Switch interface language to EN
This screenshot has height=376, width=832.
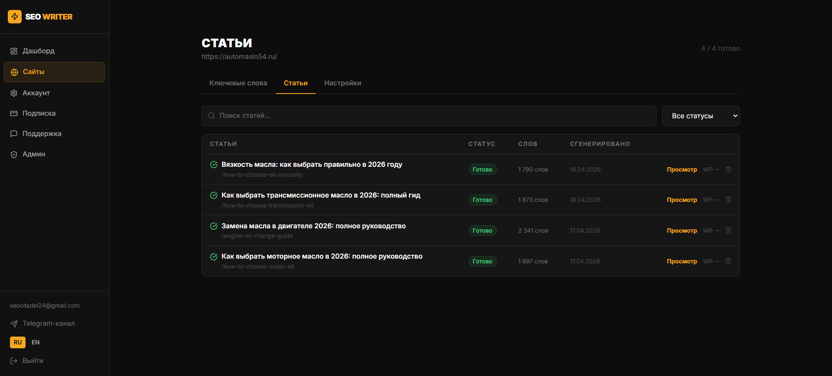pos(36,342)
